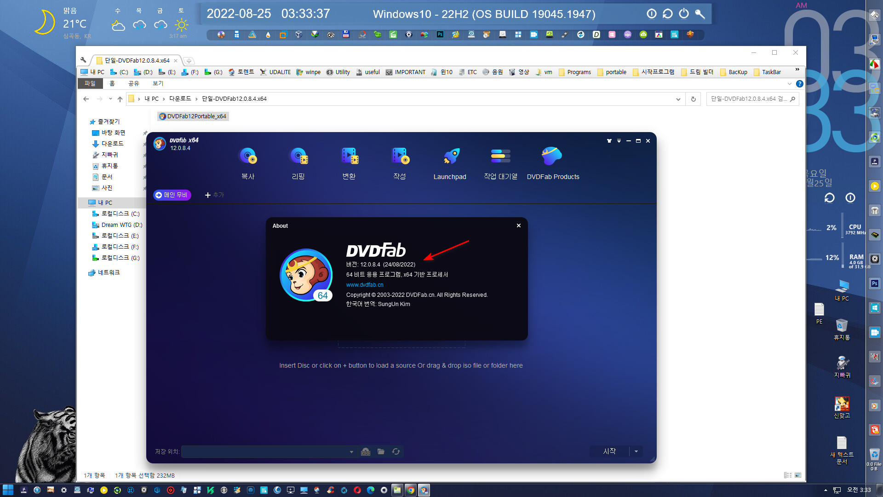
Task: Open the IMPORTANT toolbar folder
Action: tap(406, 72)
